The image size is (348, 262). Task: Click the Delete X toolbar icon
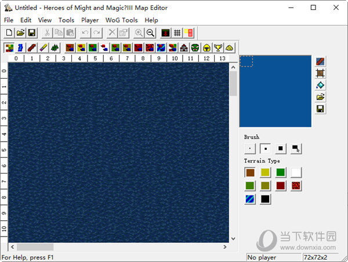click(x=112, y=33)
